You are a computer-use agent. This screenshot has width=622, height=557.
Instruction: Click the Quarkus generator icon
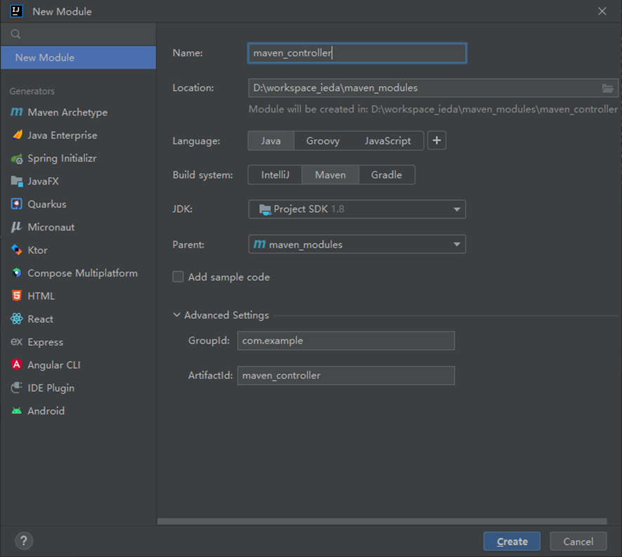[16, 204]
